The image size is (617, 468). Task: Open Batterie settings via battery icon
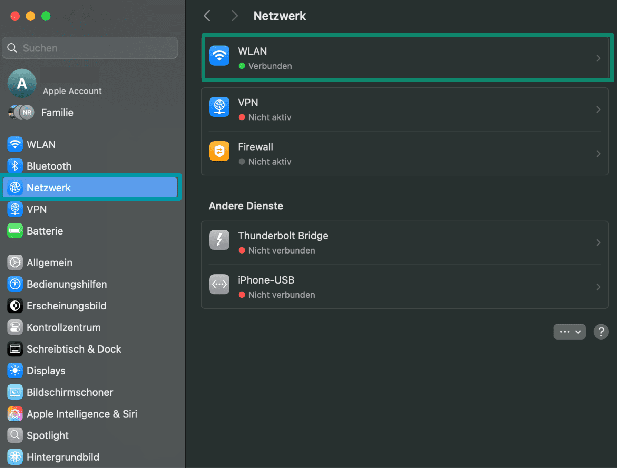pos(15,231)
